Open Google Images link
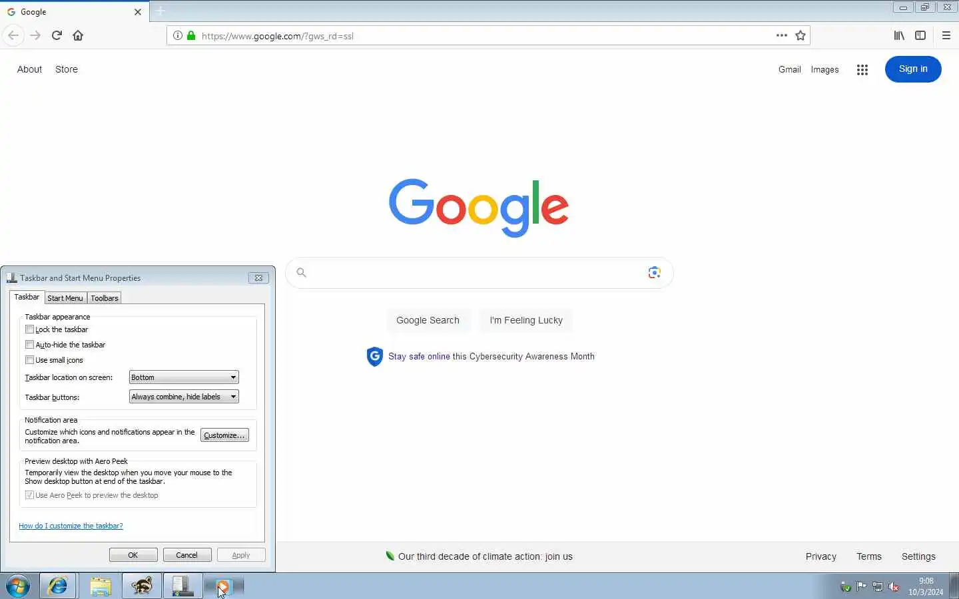959x599 pixels. click(x=824, y=69)
